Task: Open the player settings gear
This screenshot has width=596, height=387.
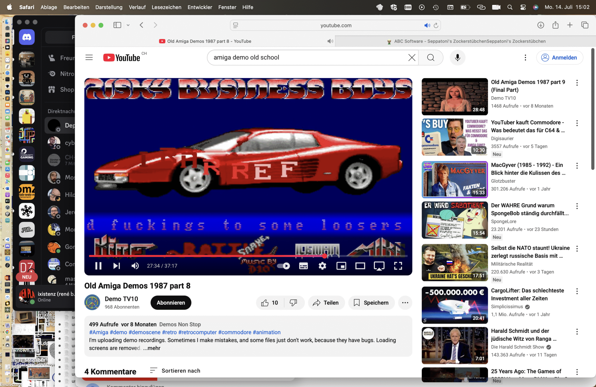Action: [322, 266]
